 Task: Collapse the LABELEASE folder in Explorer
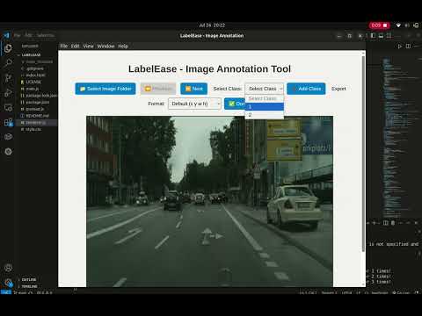coord(31,54)
